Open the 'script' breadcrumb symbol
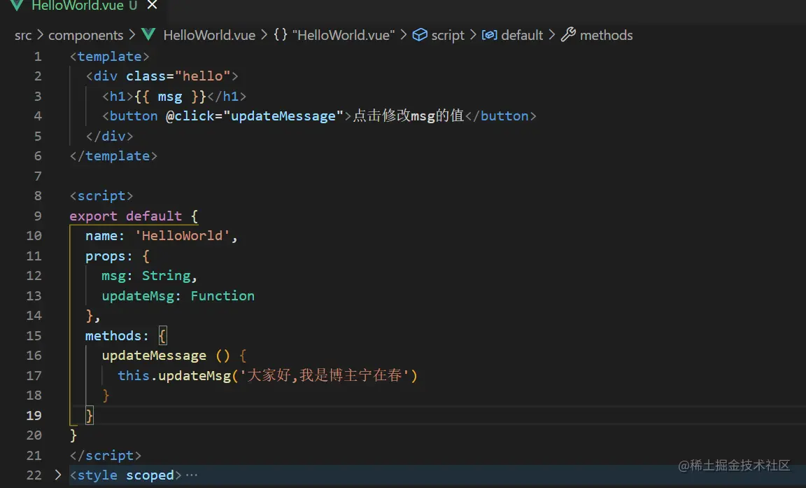 (448, 35)
